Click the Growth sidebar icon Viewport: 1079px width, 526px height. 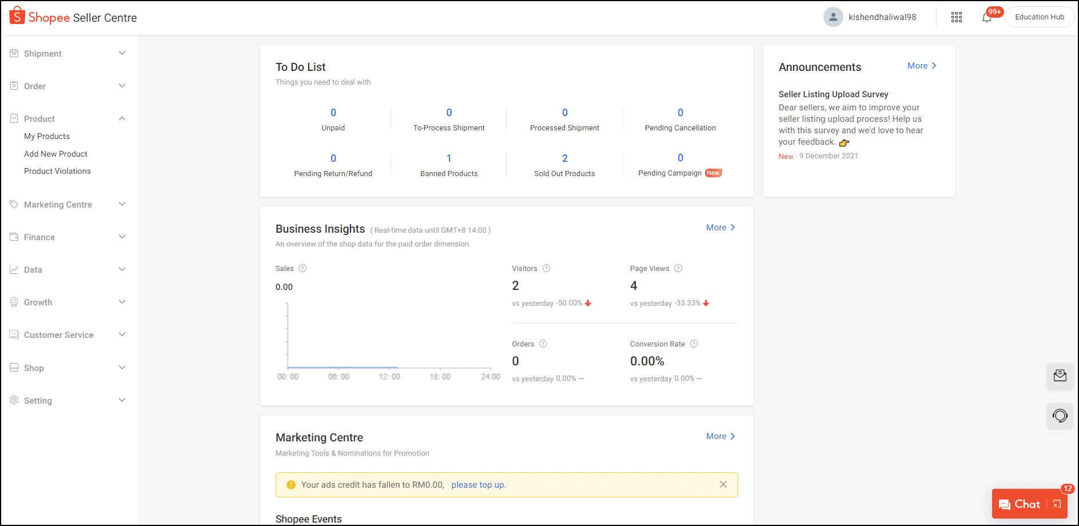tap(14, 302)
